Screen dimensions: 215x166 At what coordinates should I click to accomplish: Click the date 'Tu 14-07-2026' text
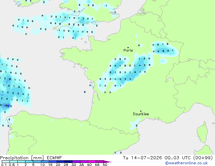142,158
